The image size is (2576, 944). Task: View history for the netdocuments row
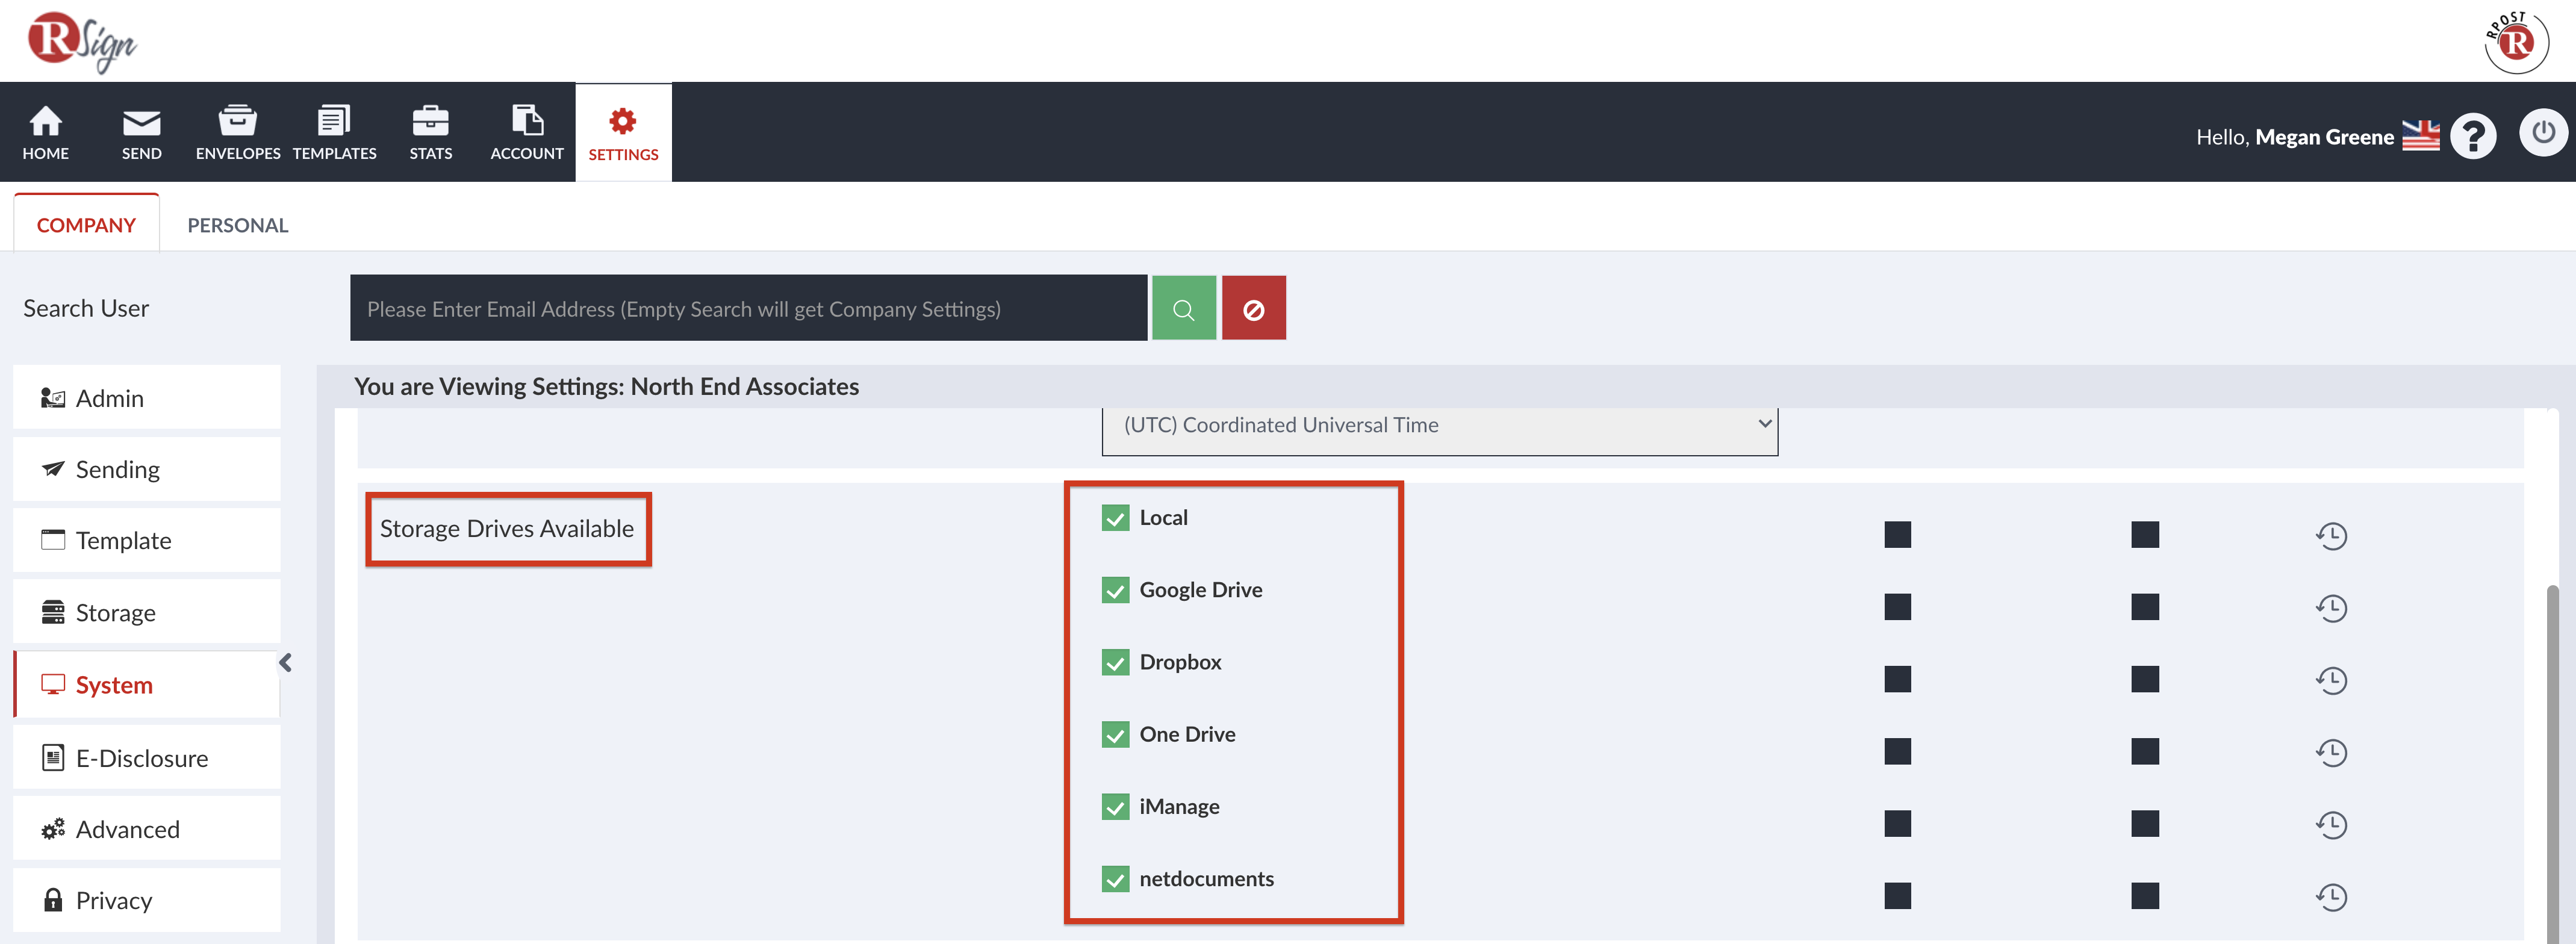point(2331,896)
